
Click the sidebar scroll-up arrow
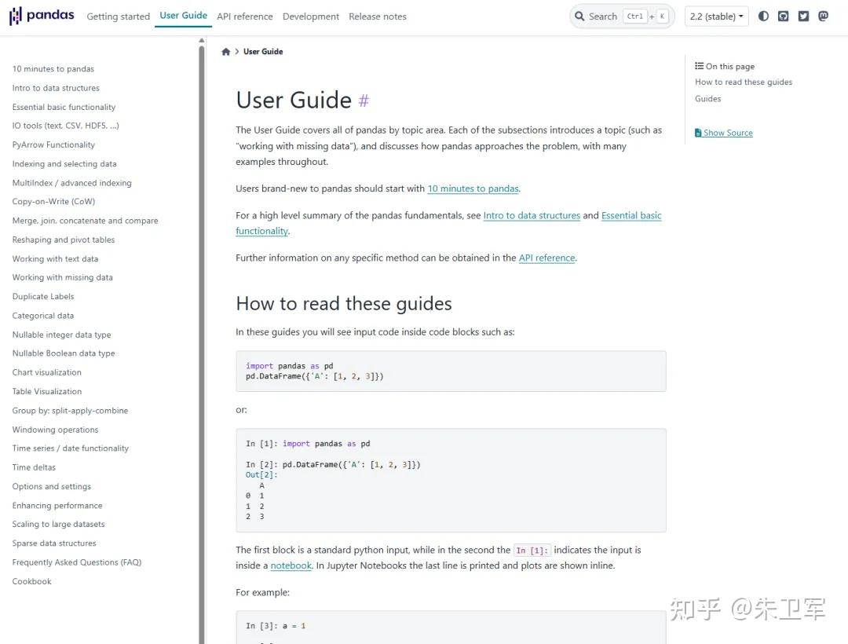click(202, 40)
